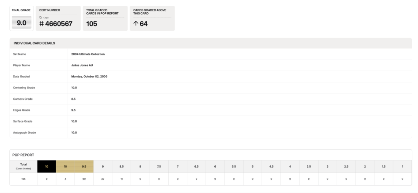Click the silver 9.0 final grade badge
418x193 pixels.
[22, 23]
